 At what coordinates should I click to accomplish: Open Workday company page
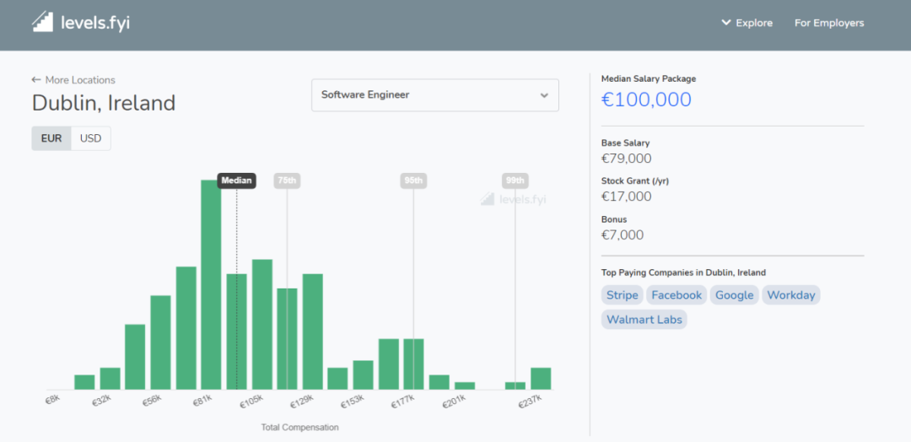pyautogui.click(x=790, y=295)
